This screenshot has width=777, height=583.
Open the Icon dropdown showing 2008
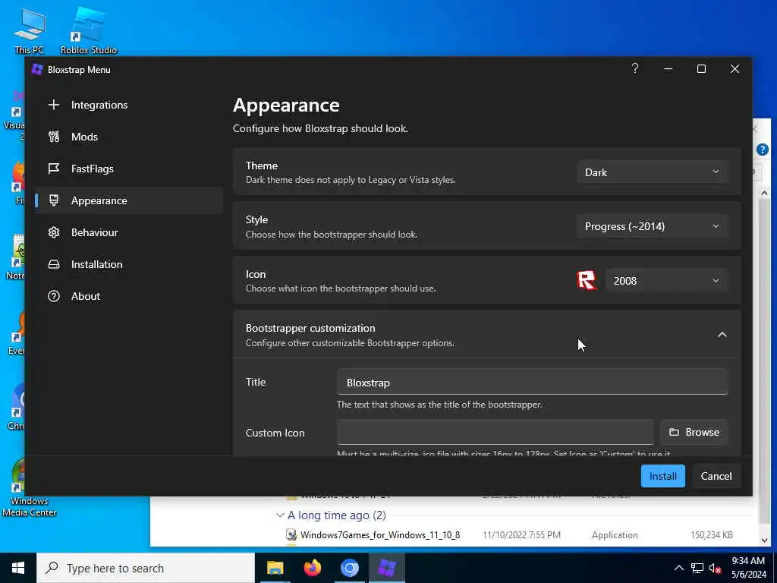[666, 281]
